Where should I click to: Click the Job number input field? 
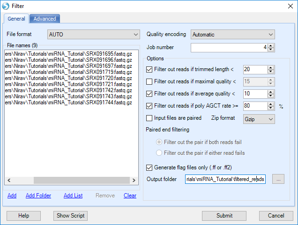pos(229,47)
